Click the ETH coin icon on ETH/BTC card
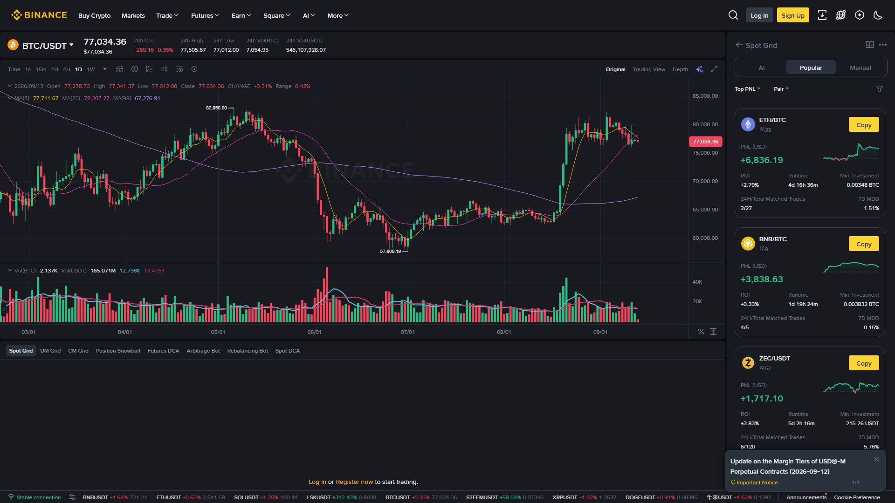Viewport: 895px width, 503px height. [x=748, y=124]
